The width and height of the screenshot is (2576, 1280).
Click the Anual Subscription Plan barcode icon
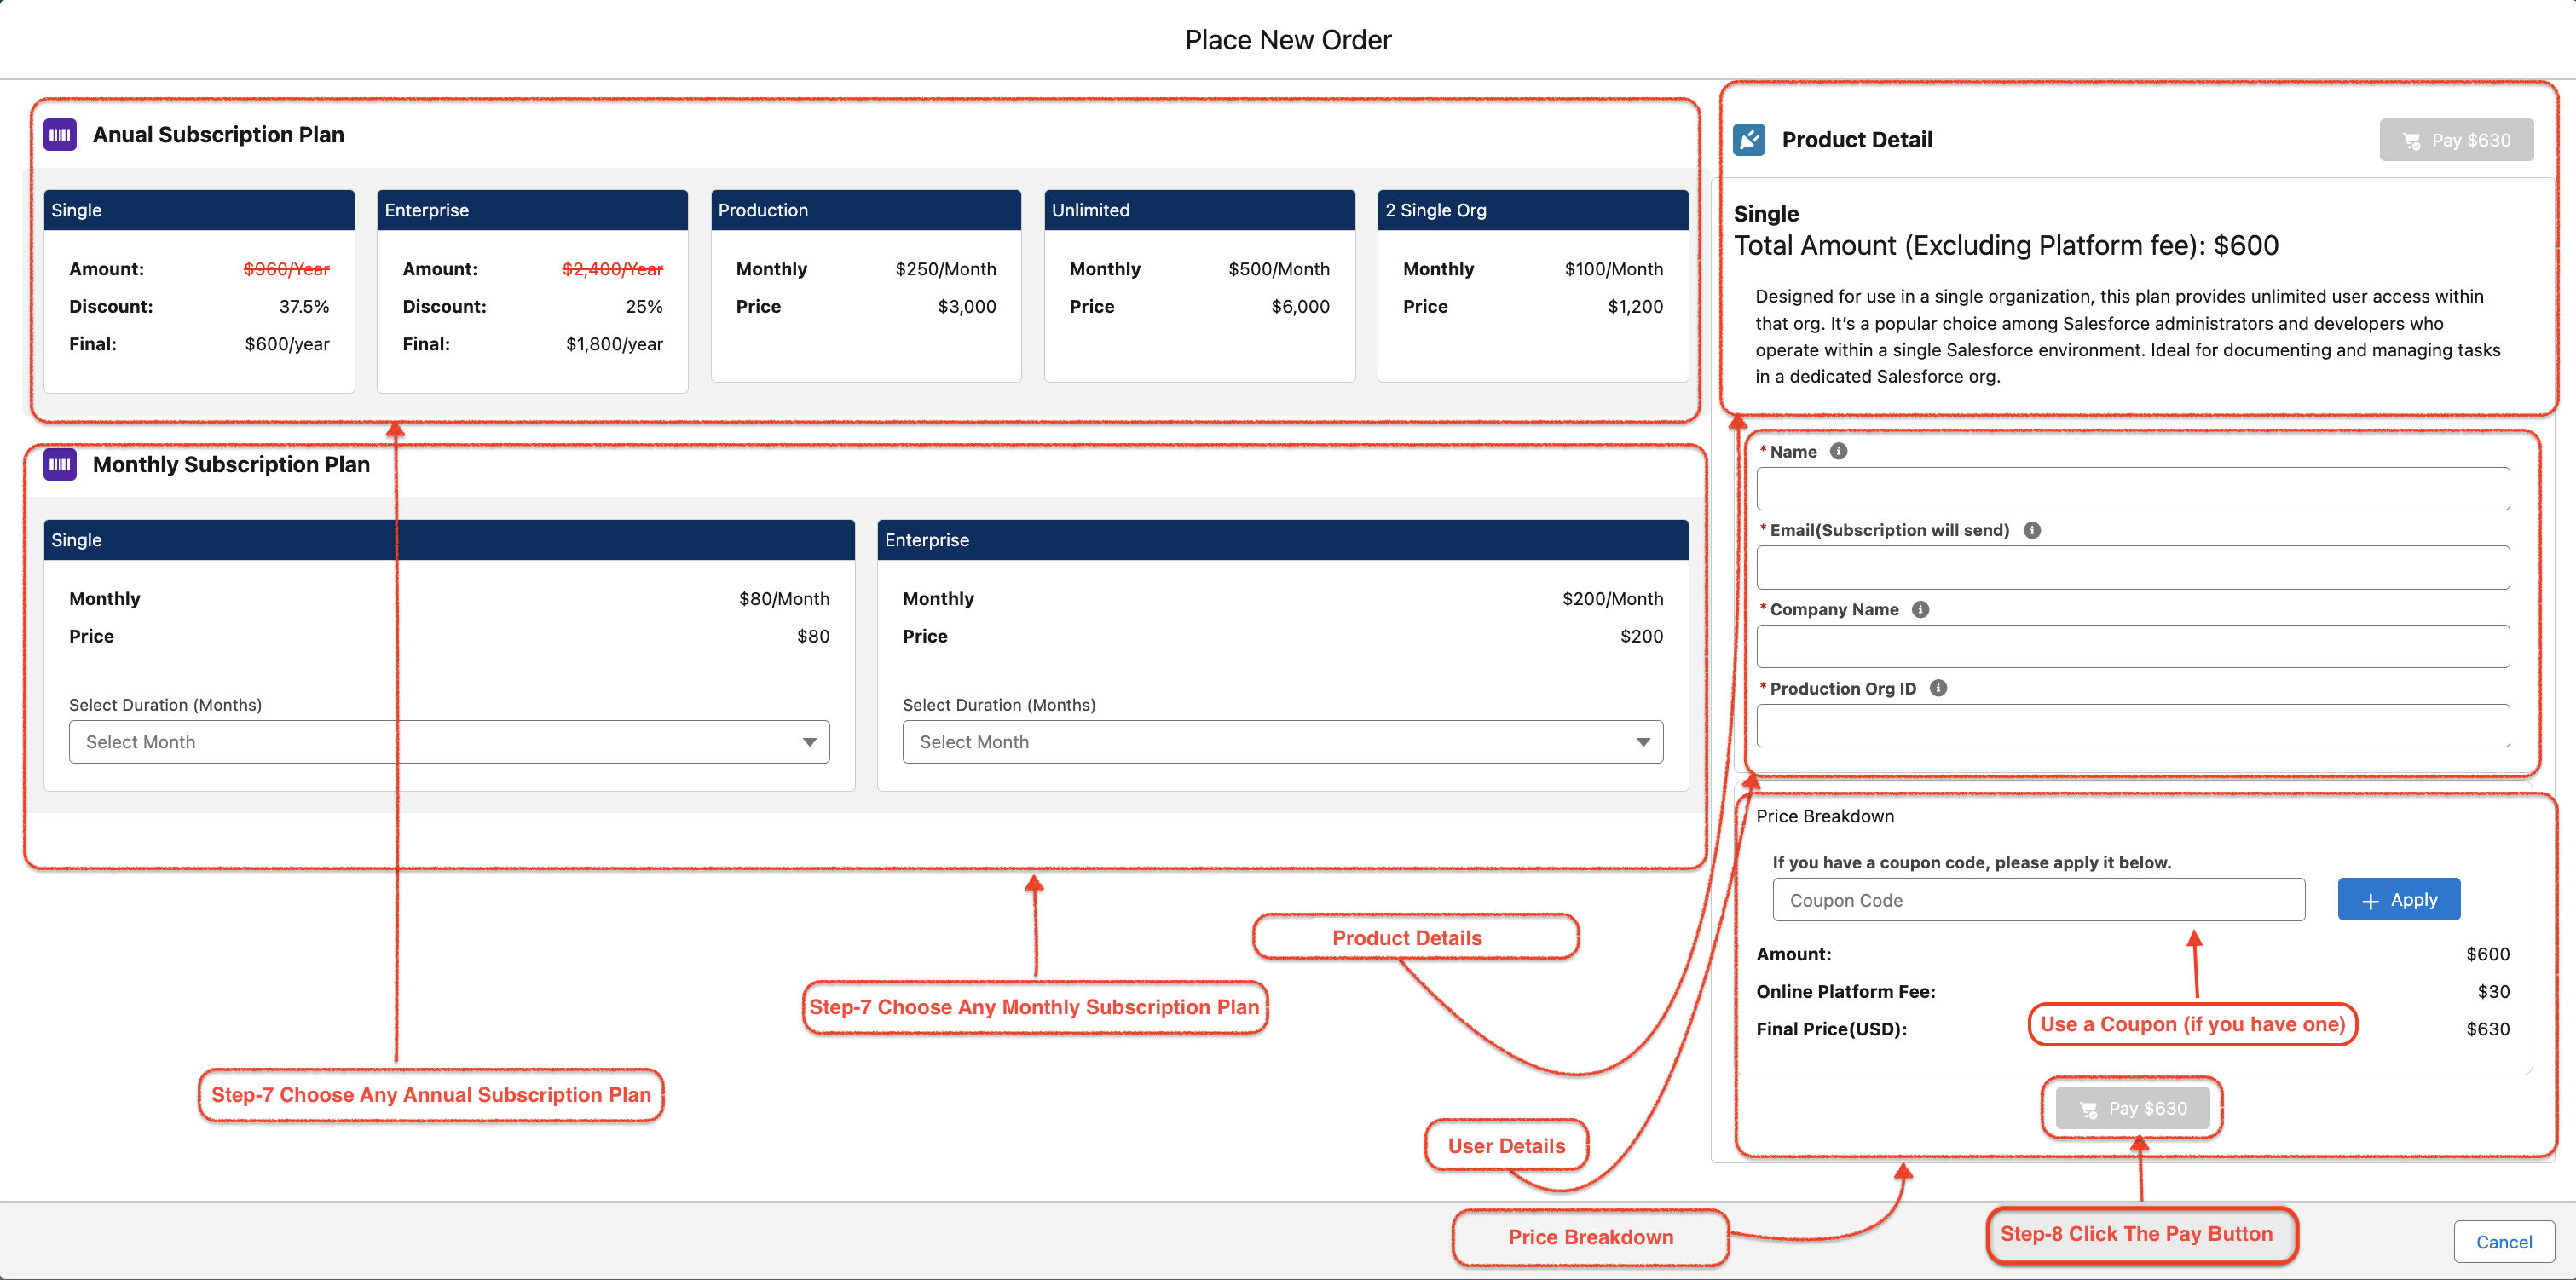[x=60, y=135]
